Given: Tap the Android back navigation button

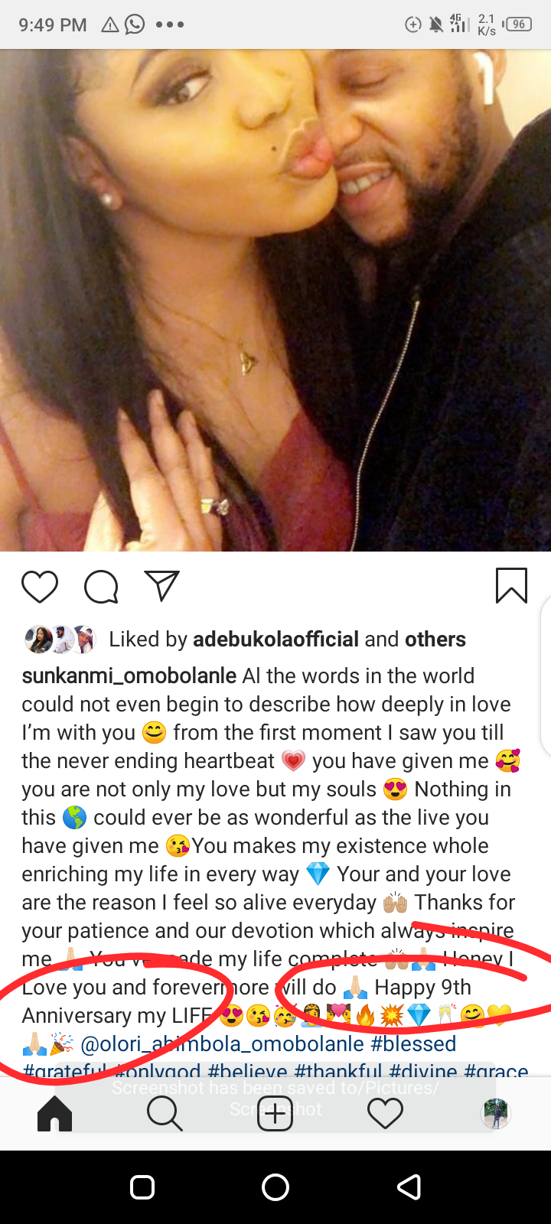Looking at the screenshot, I should tap(409, 1187).
